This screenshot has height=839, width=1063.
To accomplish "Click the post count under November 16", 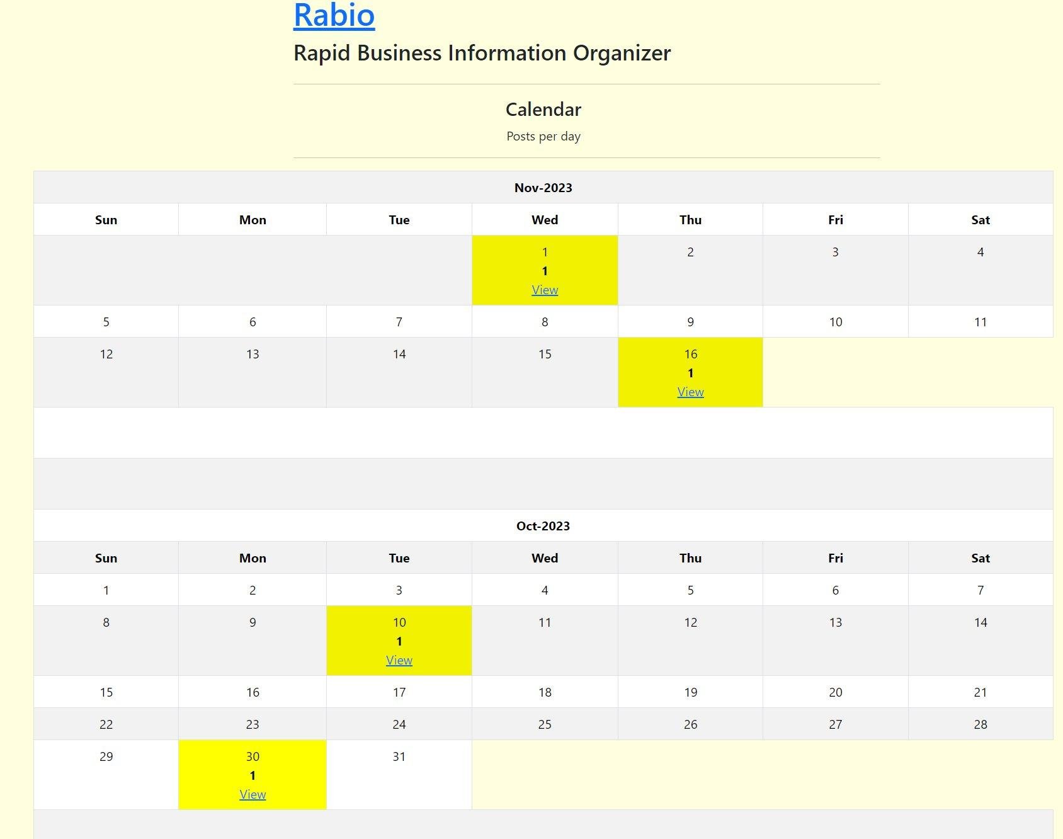I will coord(690,373).
